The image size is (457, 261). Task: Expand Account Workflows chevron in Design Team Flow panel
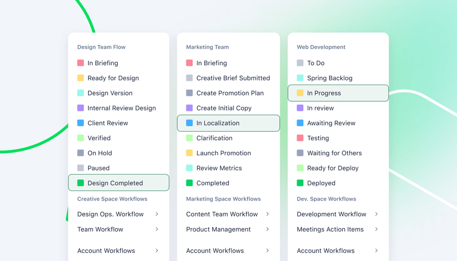pyautogui.click(x=157, y=250)
